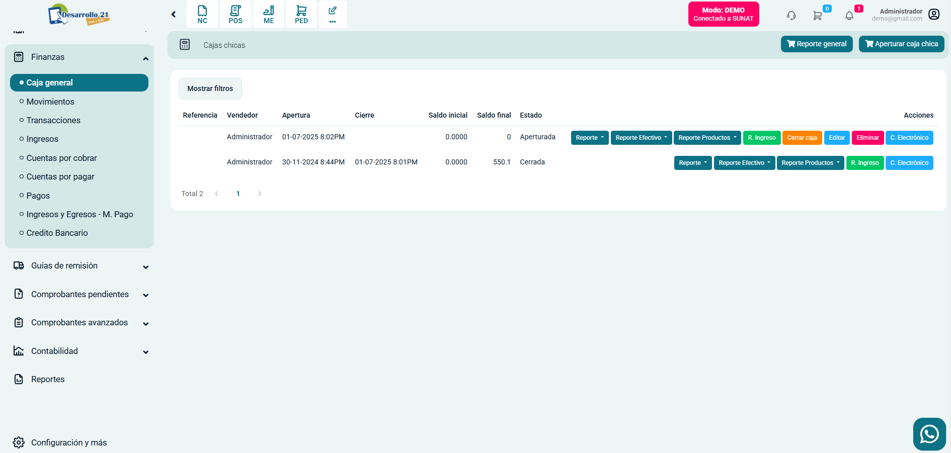Click the ME toolbar shortcut icon
951x453 pixels.
click(x=269, y=14)
